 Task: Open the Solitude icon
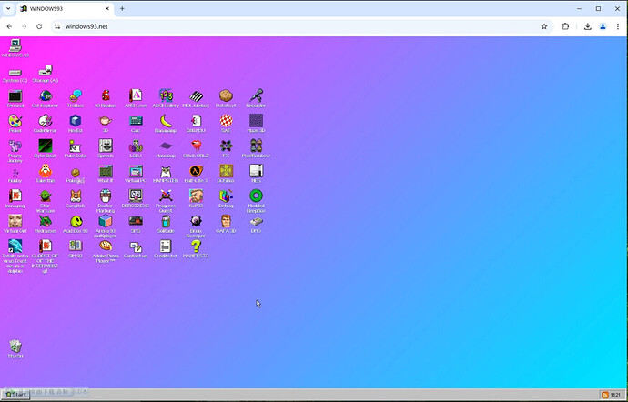tap(166, 221)
